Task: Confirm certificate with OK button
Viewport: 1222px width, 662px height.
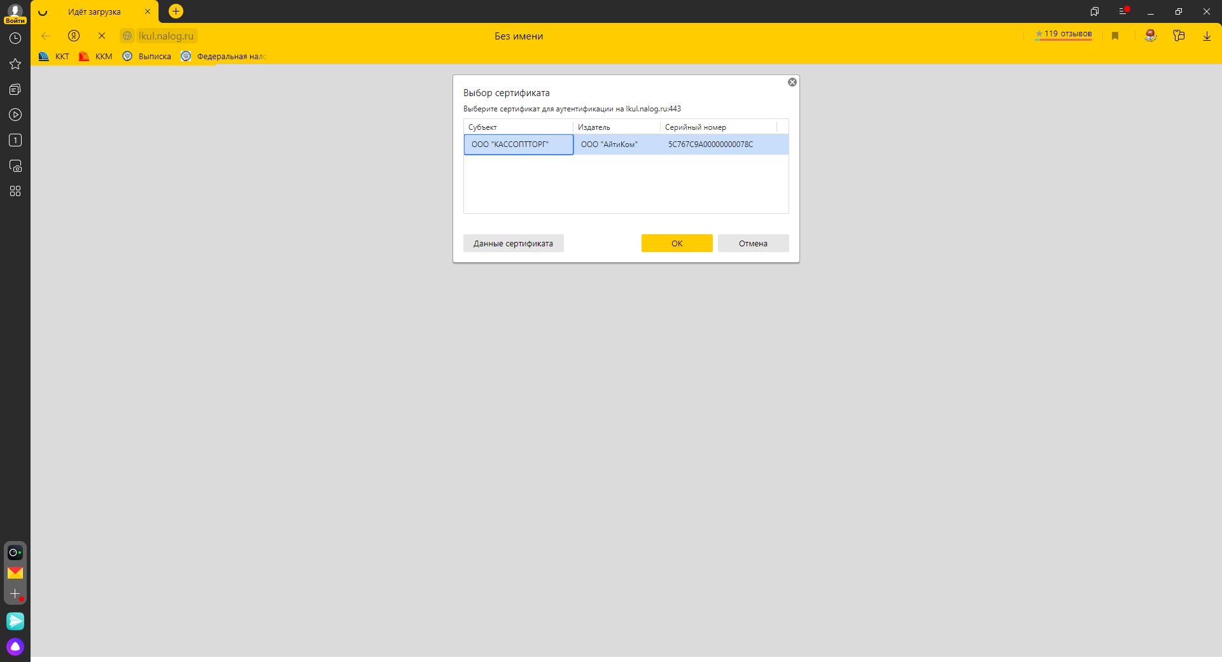Action: pyautogui.click(x=677, y=243)
